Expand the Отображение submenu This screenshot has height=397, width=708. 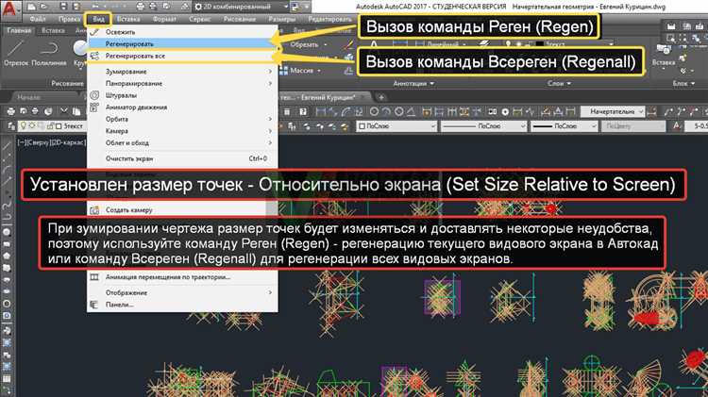(182, 292)
